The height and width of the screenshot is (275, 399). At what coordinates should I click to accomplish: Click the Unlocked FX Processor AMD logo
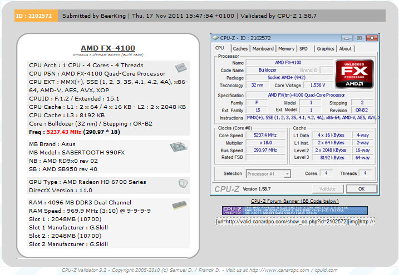[x=354, y=74]
